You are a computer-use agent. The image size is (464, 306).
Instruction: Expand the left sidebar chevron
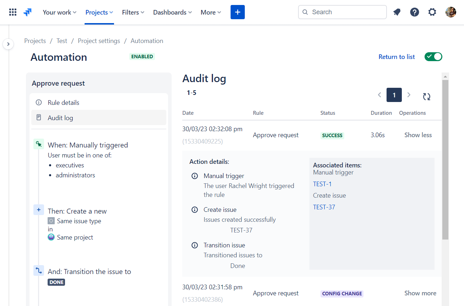[x=8, y=44]
